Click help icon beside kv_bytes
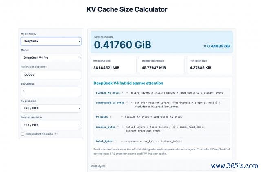The width and height of the screenshot is (261, 172). 111,117
